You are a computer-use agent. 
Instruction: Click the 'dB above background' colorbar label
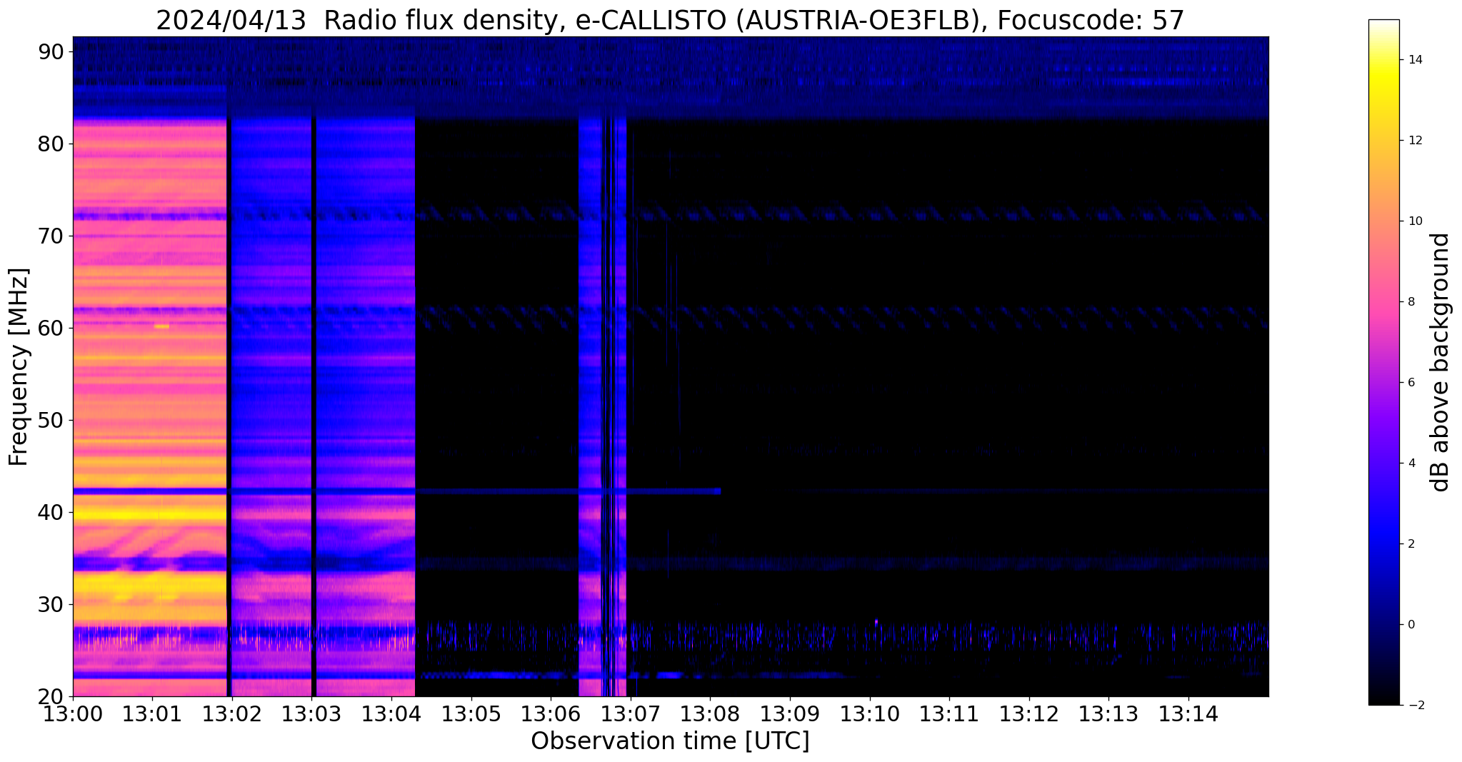point(1441,362)
